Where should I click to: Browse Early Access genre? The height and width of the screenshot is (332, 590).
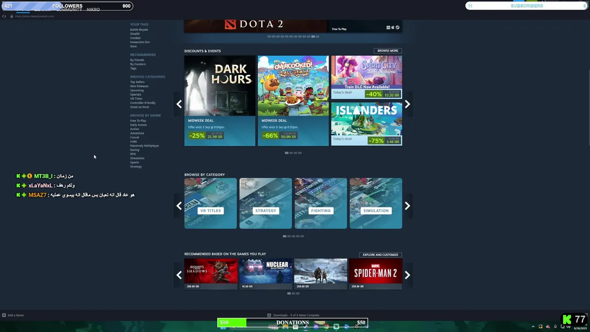(x=138, y=125)
